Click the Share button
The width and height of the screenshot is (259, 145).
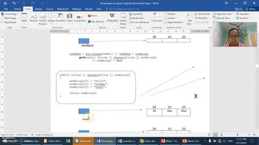point(250,9)
